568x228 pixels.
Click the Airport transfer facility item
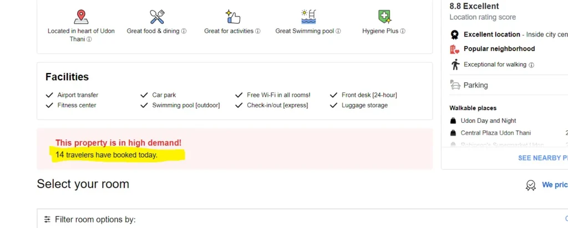[78, 95]
